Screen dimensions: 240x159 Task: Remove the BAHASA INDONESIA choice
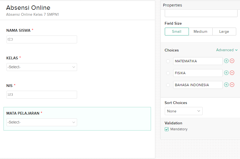click(x=232, y=85)
